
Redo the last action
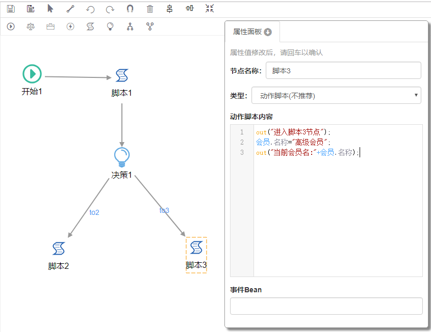(x=110, y=9)
